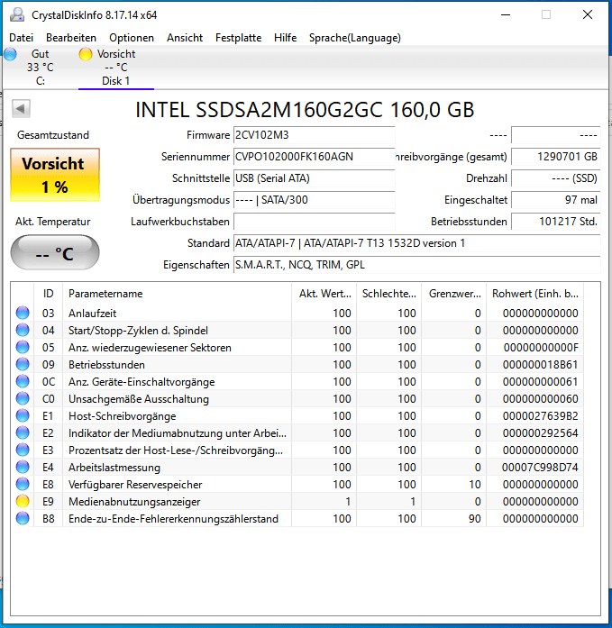
Task: Click status orb for Start/Stopp-Zyklen d. Spindel
Action: point(23,330)
